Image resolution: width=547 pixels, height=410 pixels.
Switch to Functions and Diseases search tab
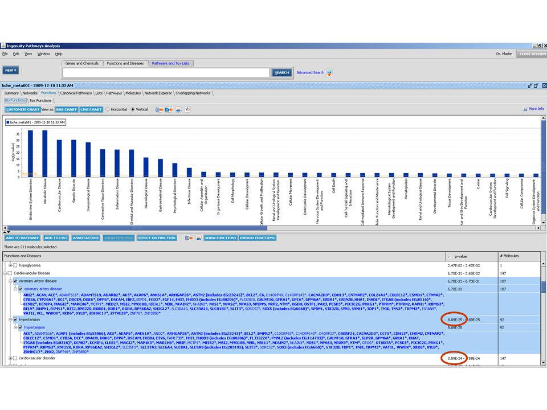point(125,63)
